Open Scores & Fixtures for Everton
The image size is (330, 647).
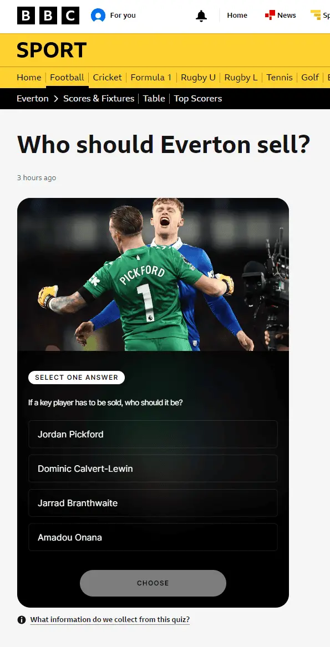coord(99,99)
